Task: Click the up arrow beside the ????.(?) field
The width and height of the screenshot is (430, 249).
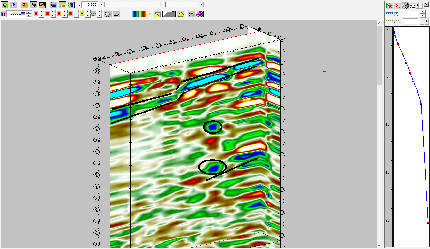Action: (423, 12)
